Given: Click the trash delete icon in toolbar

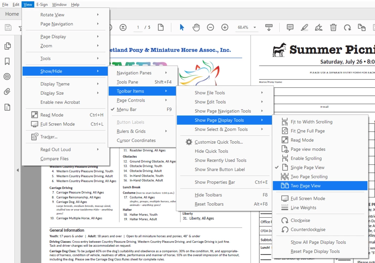Looking at the screenshot, I should (333, 27).
